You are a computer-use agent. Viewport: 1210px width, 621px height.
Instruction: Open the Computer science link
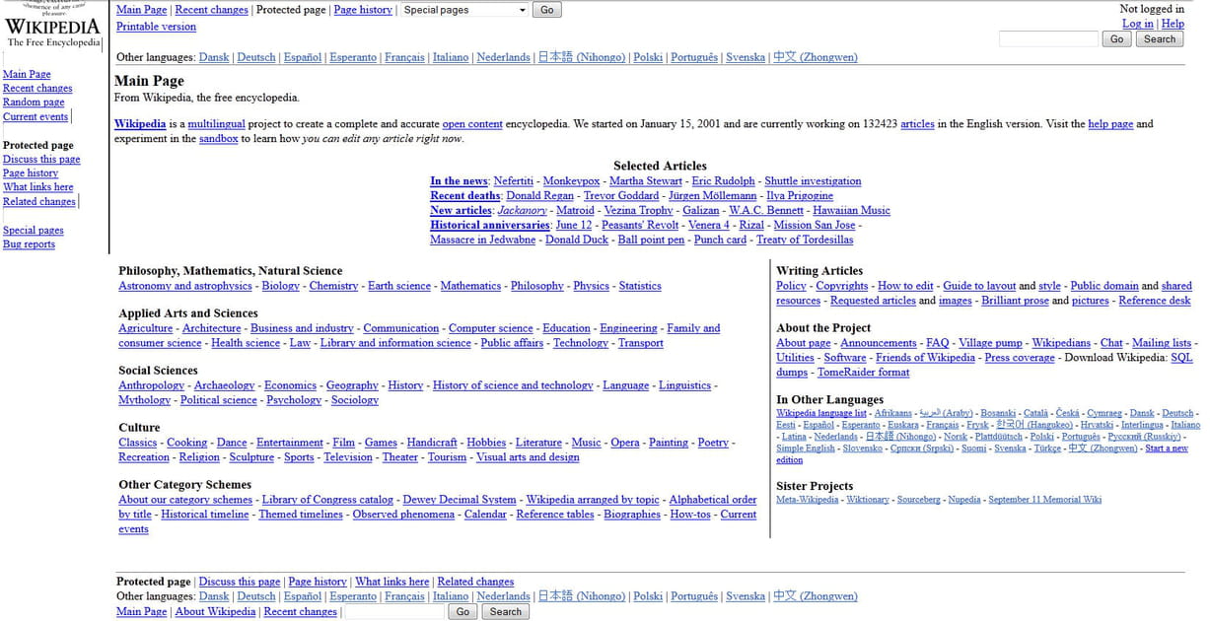[x=491, y=328]
